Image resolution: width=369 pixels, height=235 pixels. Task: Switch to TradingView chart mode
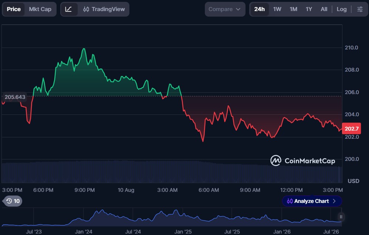click(104, 9)
